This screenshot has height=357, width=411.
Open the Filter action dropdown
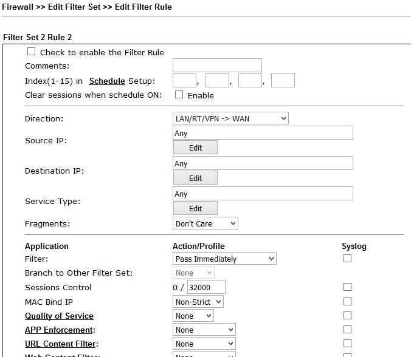(224, 259)
